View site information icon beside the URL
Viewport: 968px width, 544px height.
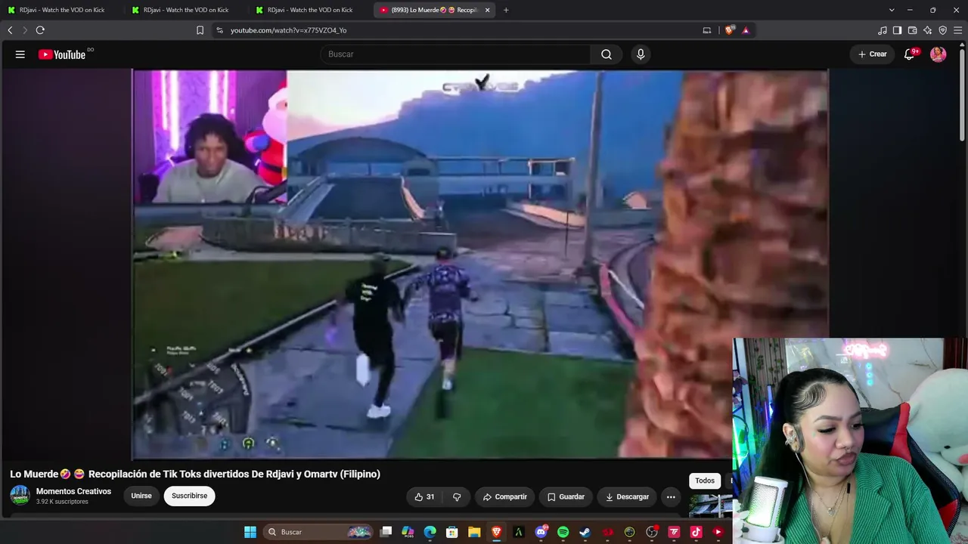219,30
